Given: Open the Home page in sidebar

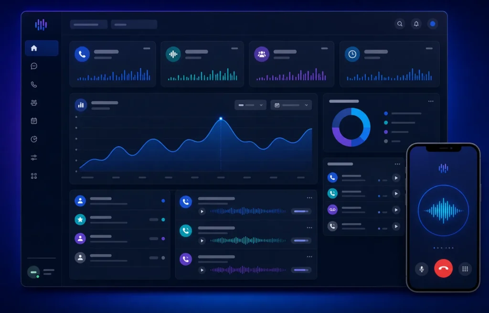Looking at the screenshot, I should (x=42, y=48).
